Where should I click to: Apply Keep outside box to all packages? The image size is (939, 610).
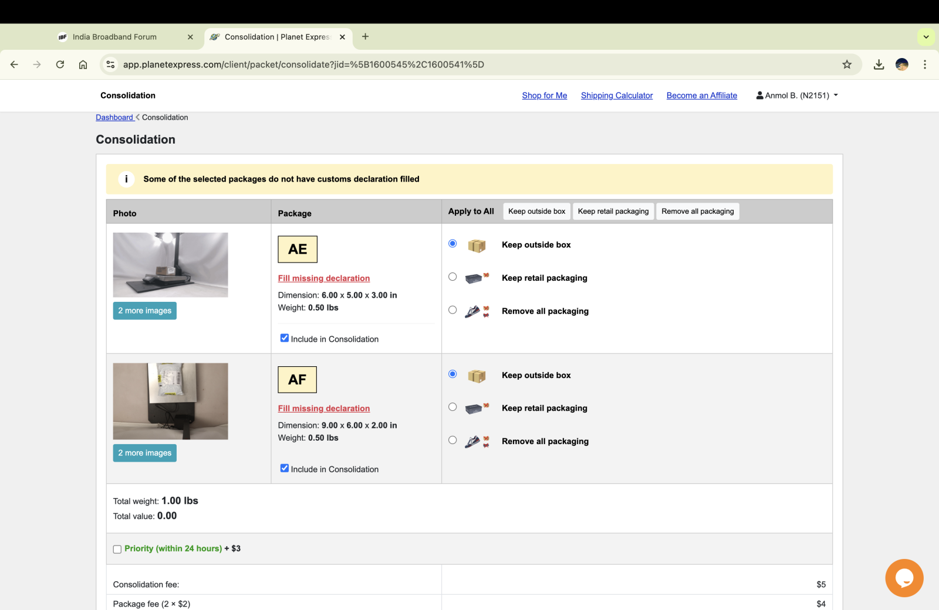coord(537,212)
